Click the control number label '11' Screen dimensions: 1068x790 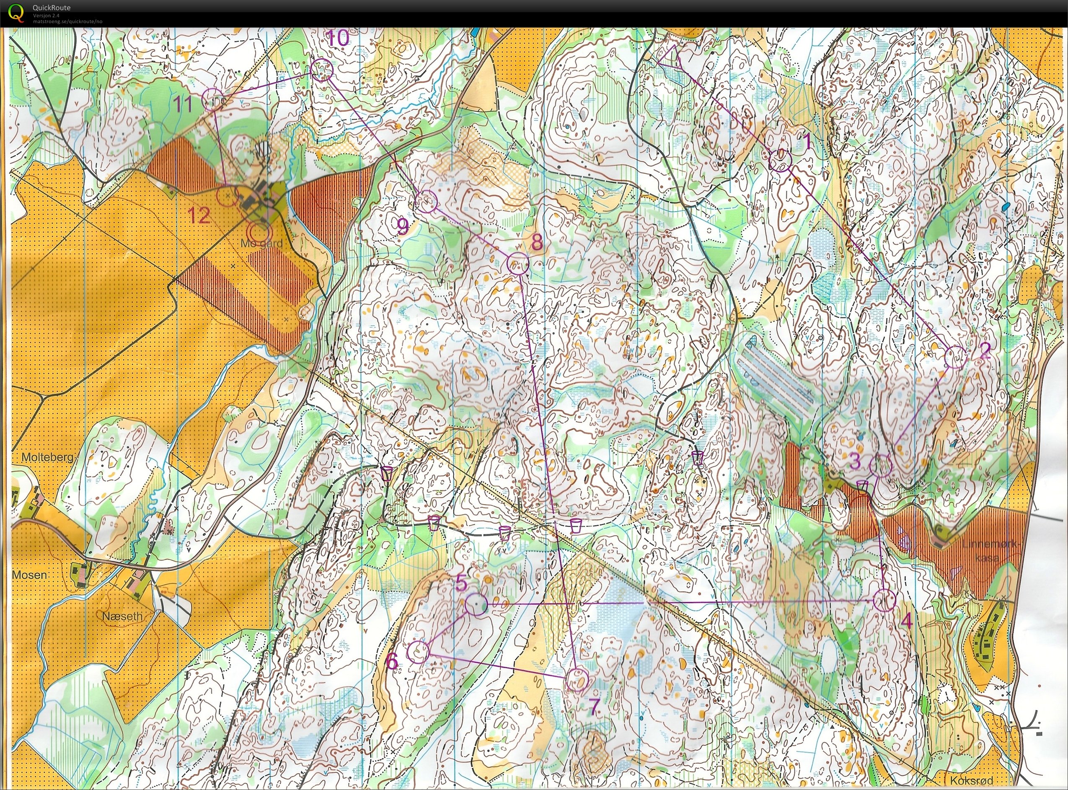coord(183,104)
